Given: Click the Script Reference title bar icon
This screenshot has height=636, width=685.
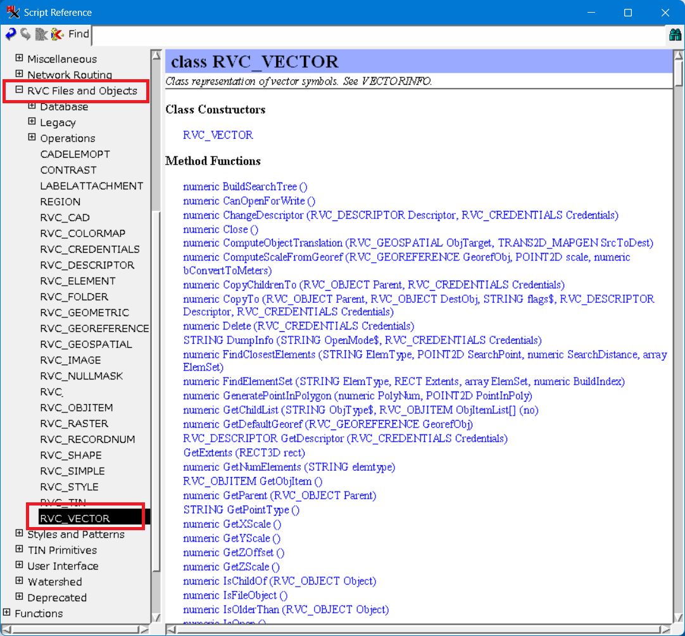Looking at the screenshot, I should [13, 12].
